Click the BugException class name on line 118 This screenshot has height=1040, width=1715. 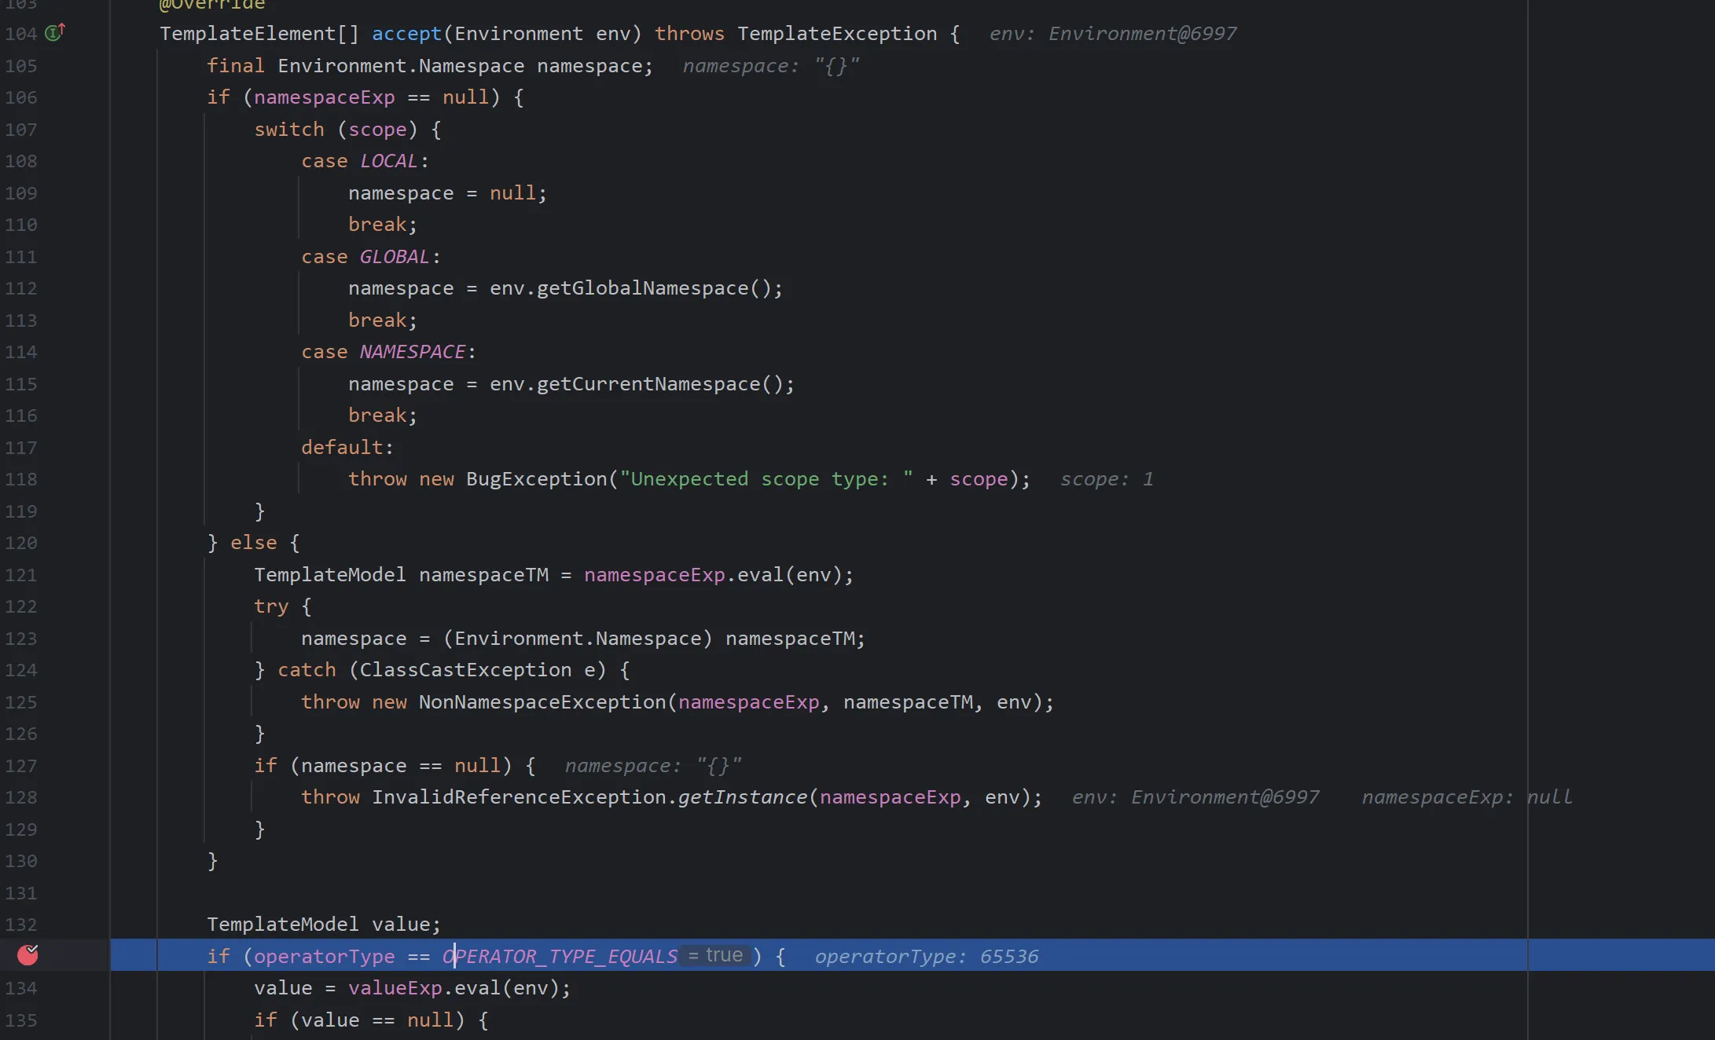pyautogui.click(x=536, y=479)
